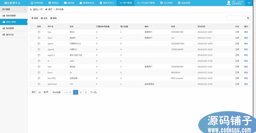The width and height of the screenshot is (256, 133).
Task: Open the account dropdown arrow at top right
Action: [x=249, y=3]
